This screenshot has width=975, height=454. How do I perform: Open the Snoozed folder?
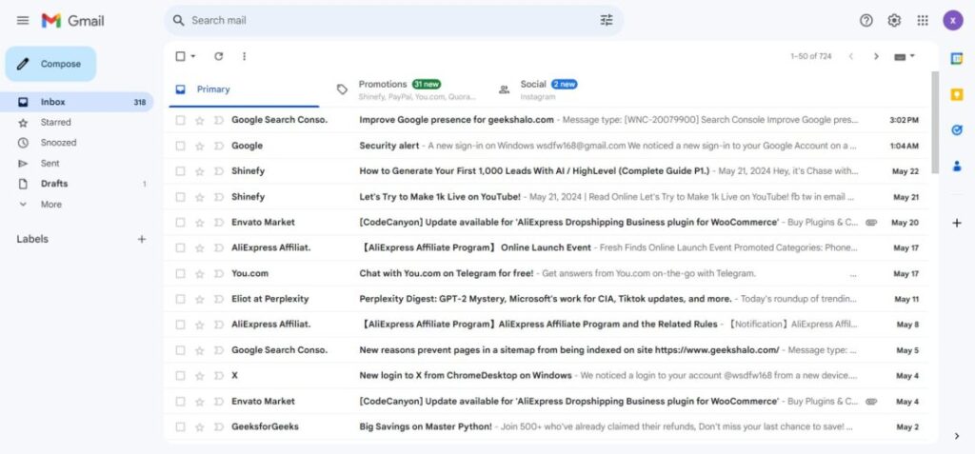click(78, 143)
